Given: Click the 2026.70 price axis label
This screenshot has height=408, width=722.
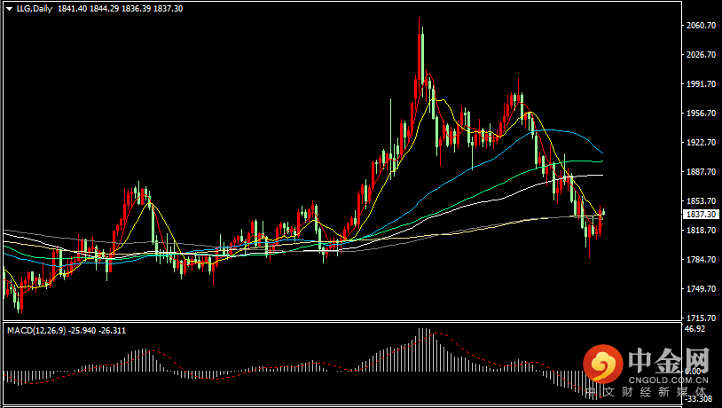Looking at the screenshot, I should (x=702, y=54).
